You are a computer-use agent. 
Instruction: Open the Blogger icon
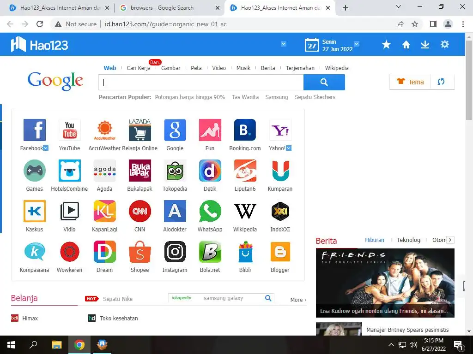click(x=280, y=252)
